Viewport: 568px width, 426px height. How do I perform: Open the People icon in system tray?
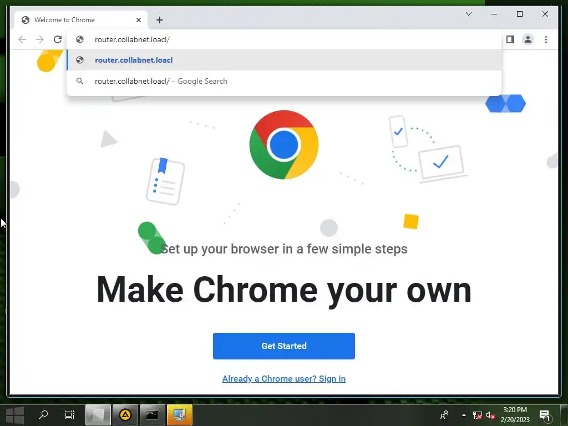(444, 415)
